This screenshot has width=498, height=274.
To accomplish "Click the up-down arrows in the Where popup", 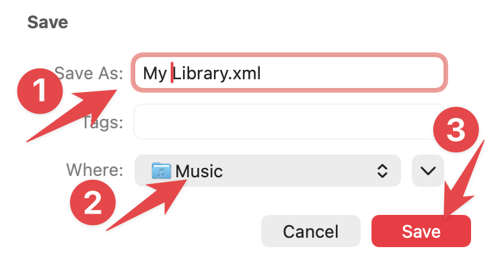I will coord(382,171).
